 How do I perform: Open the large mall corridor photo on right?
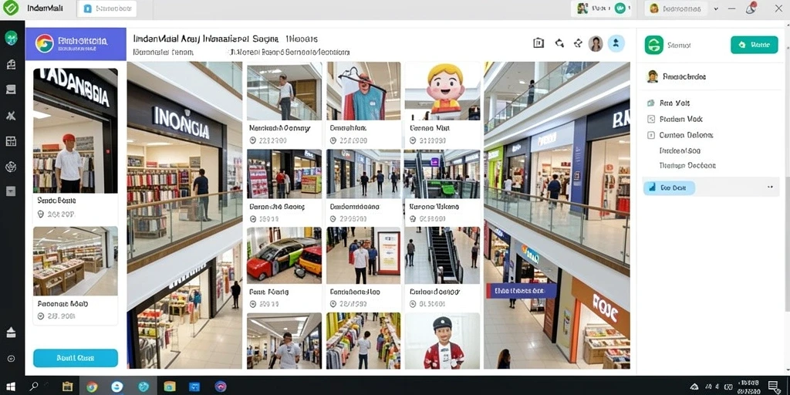[x=557, y=216]
